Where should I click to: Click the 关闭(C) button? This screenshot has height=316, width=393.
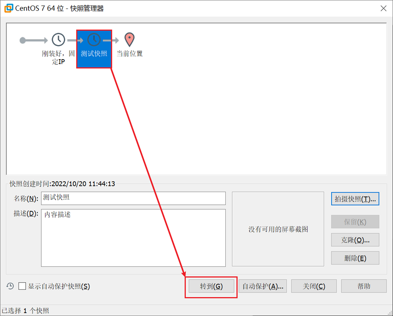point(314,286)
